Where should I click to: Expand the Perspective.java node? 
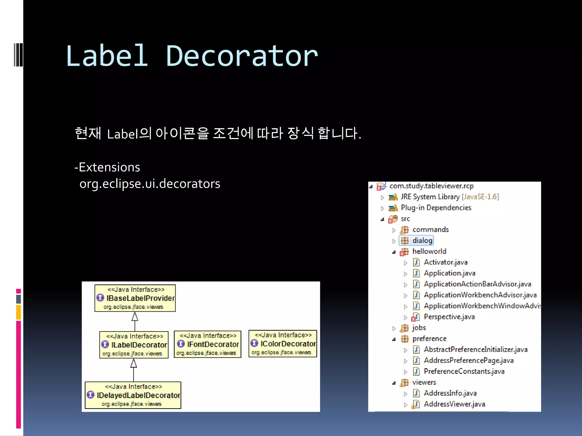(406, 318)
